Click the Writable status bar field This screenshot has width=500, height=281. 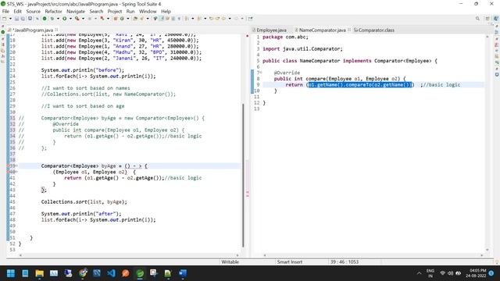(230, 262)
